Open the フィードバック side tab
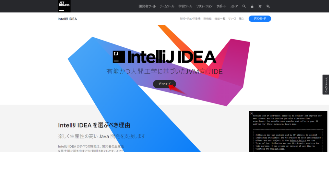Image resolution: width=332 pixels, height=169 pixels. click(x=326, y=84)
